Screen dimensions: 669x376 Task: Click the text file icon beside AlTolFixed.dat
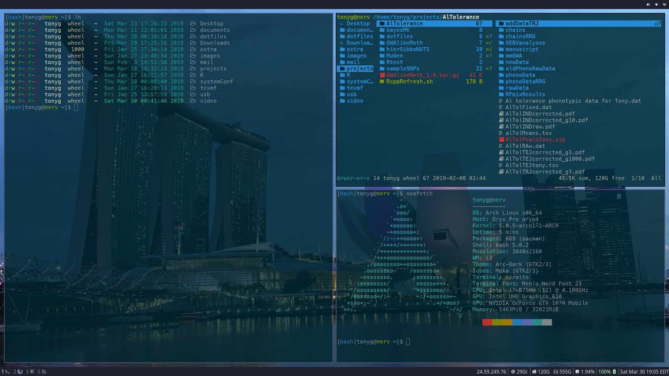pyautogui.click(x=501, y=107)
